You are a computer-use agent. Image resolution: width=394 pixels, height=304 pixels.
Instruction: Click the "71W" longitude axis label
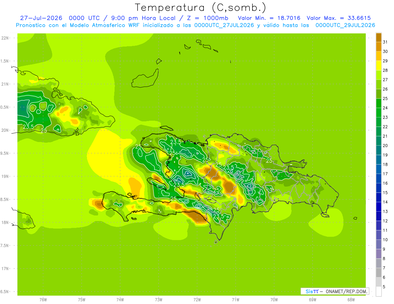235,300
